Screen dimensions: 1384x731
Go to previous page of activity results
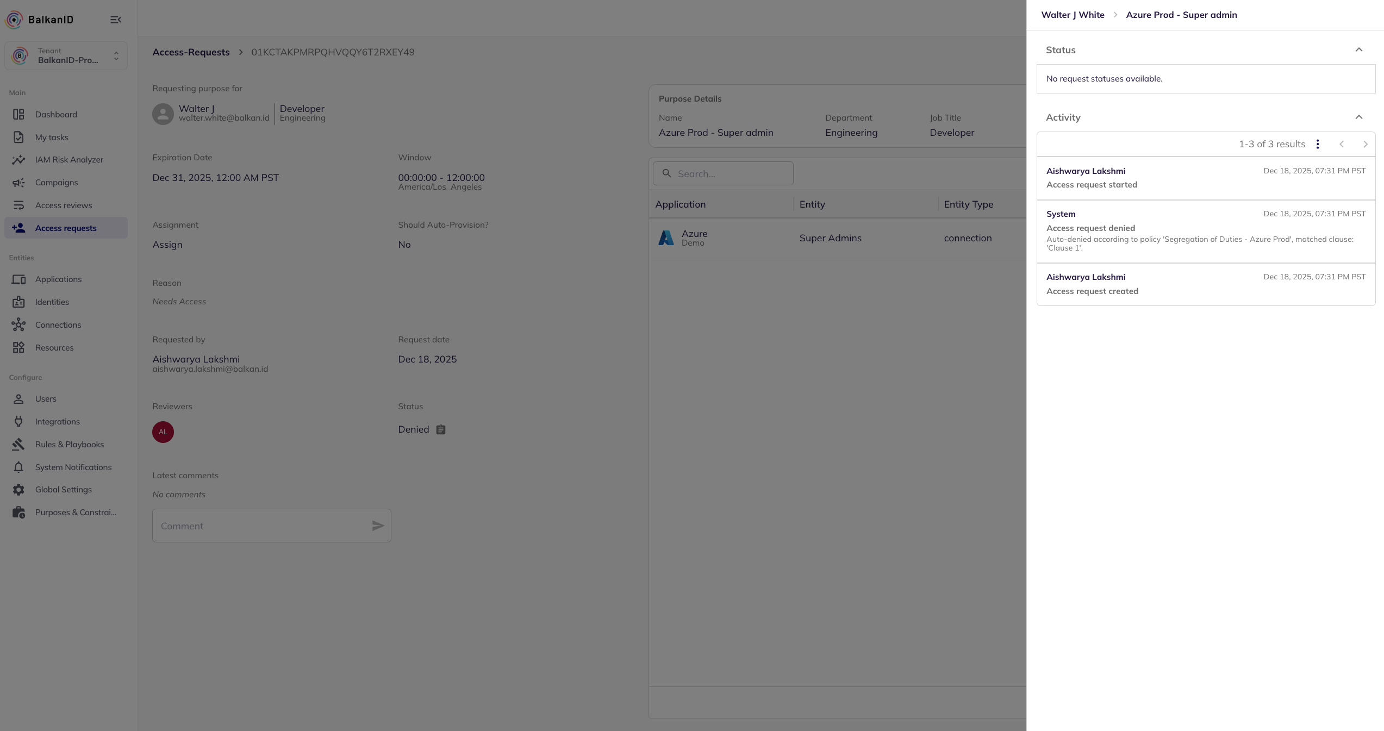tap(1342, 144)
